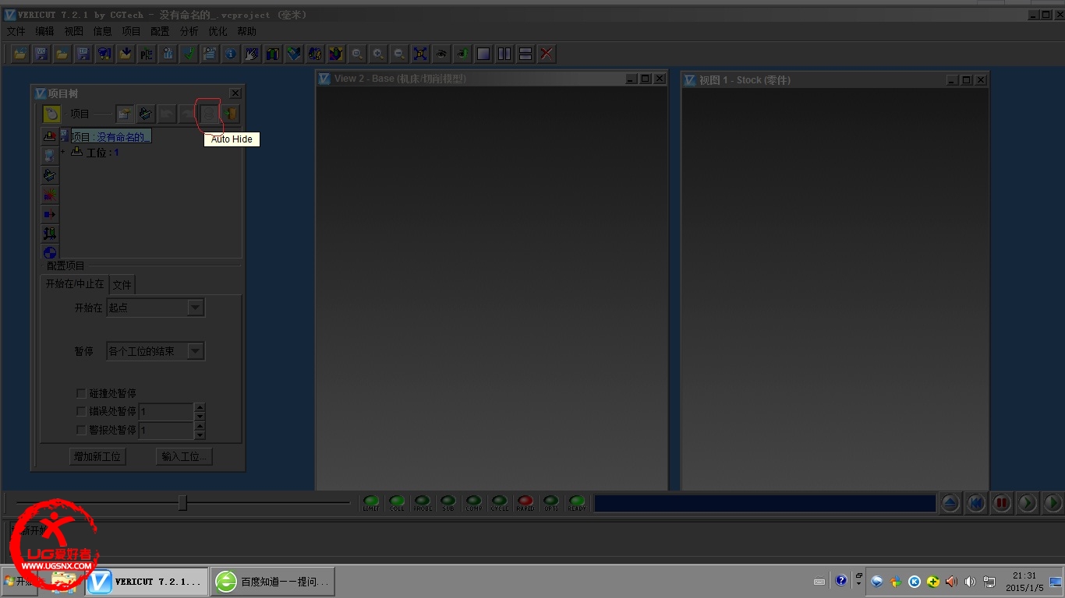Click the 警报处暂停 number input field

click(x=166, y=430)
